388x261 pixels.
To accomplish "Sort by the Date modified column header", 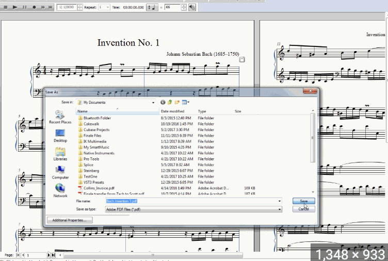I will point(172,111).
